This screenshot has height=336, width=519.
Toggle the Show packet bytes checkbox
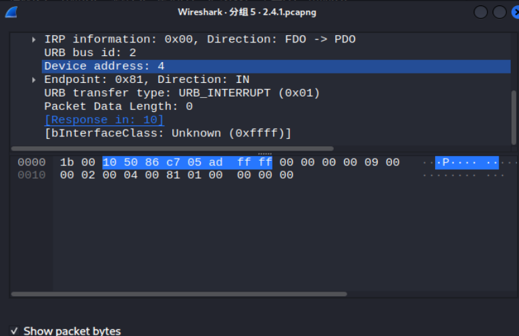[14, 331]
